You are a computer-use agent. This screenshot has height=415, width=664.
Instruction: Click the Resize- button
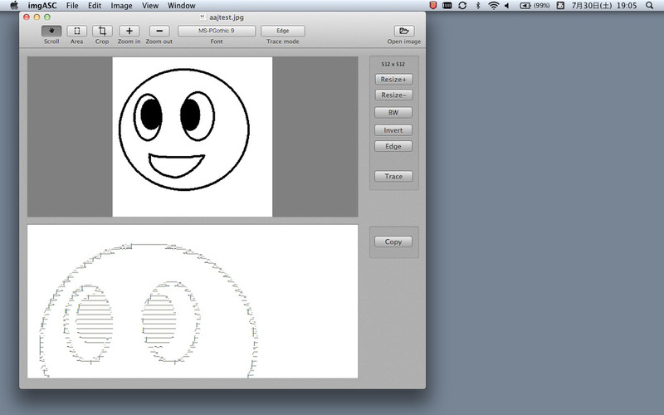(x=393, y=95)
